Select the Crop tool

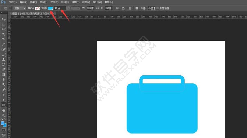click(x=4, y=39)
